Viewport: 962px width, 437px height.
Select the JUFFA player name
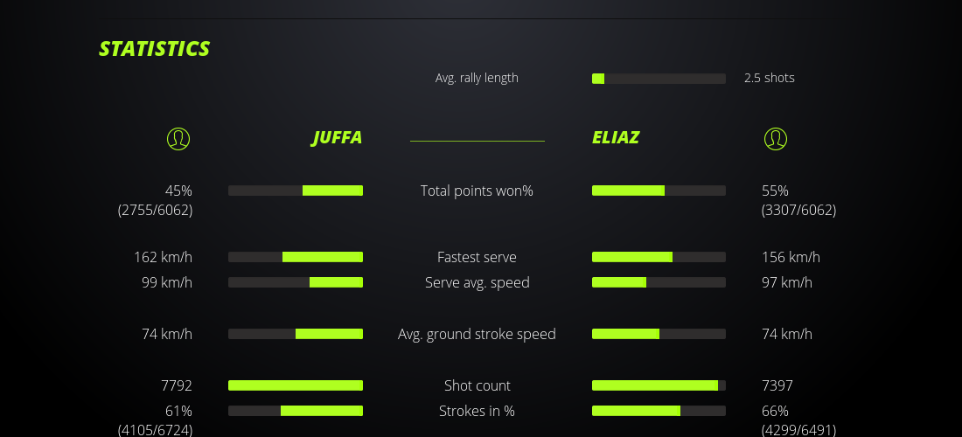pyautogui.click(x=337, y=138)
